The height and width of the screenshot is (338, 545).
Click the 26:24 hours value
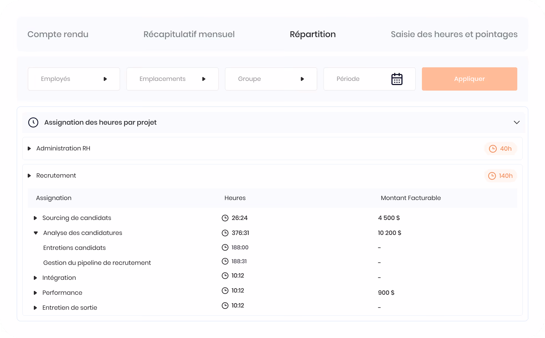coord(240,218)
